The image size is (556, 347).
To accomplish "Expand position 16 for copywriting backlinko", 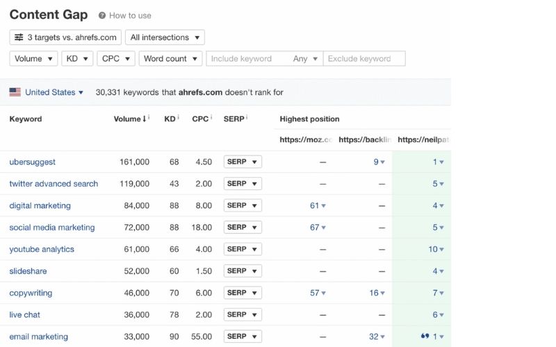I will [x=377, y=293].
